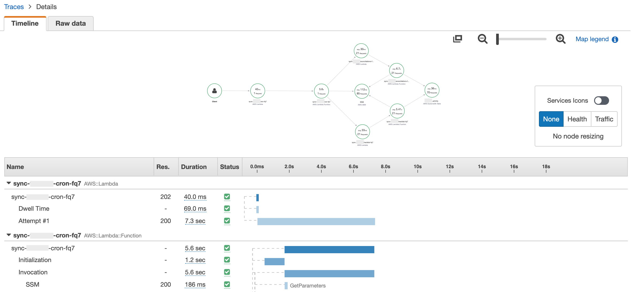The width and height of the screenshot is (631, 292).
Task: Click the Attempt #1 timeline bar
Action: pos(316,221)
